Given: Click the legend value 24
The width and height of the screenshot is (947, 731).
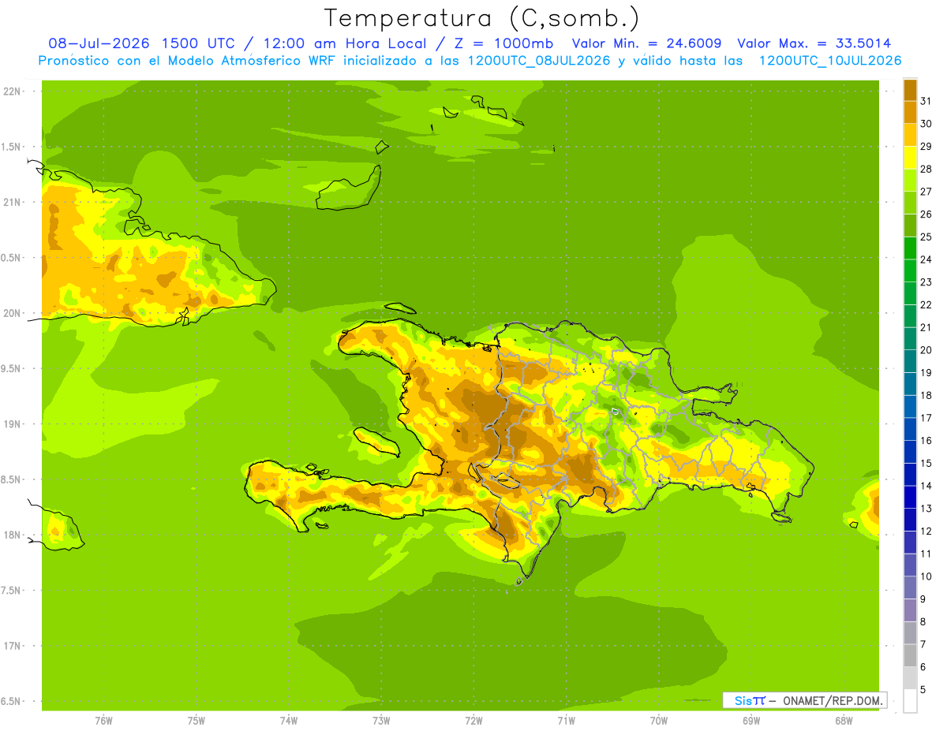Looking at the screenshot, I should [x=926, y=259].
